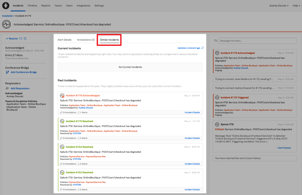Click the icon on the #179 Triggered timeline card

click(x=217, y=97)
